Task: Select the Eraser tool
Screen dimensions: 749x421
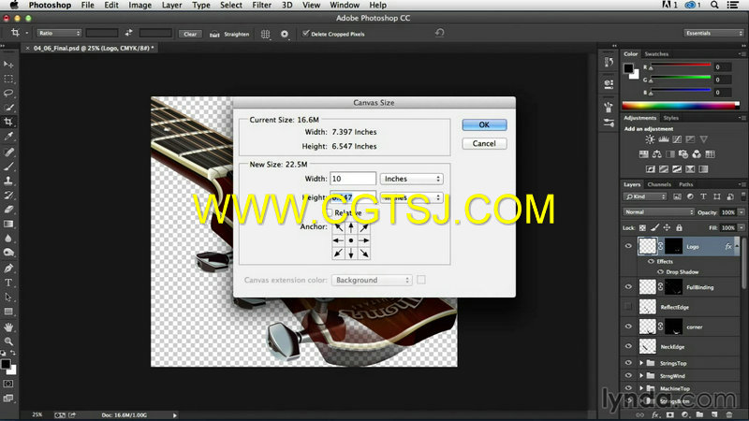Action: 8,210
